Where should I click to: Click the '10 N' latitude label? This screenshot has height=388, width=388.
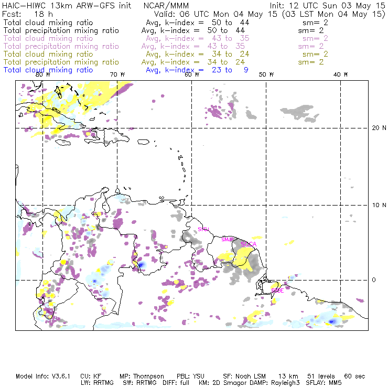click(x=379, y=205)
